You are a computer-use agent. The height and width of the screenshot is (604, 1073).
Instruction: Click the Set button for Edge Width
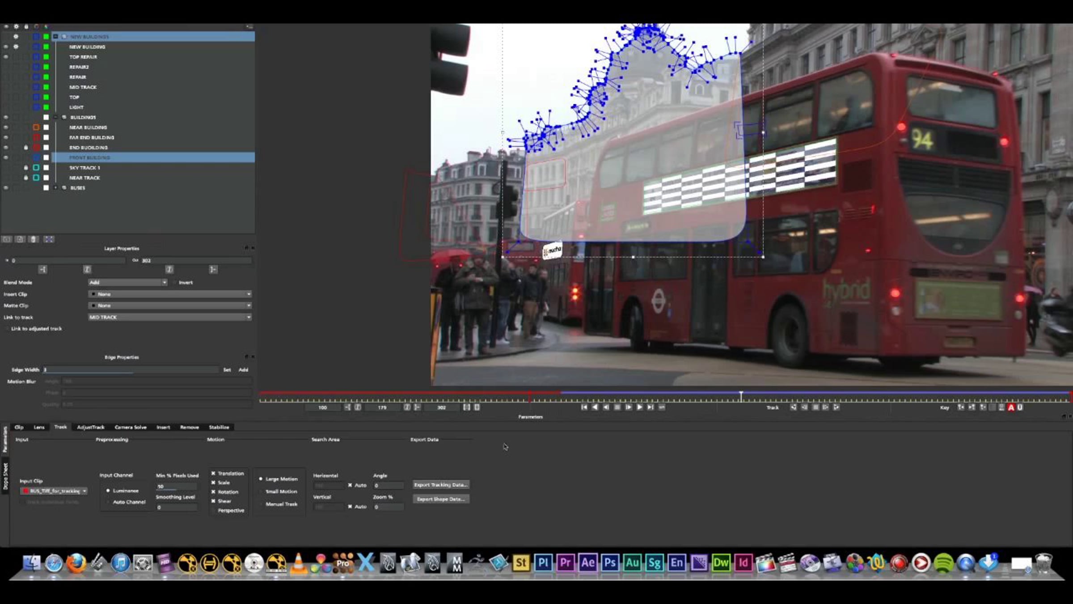[x=227, y=370]
